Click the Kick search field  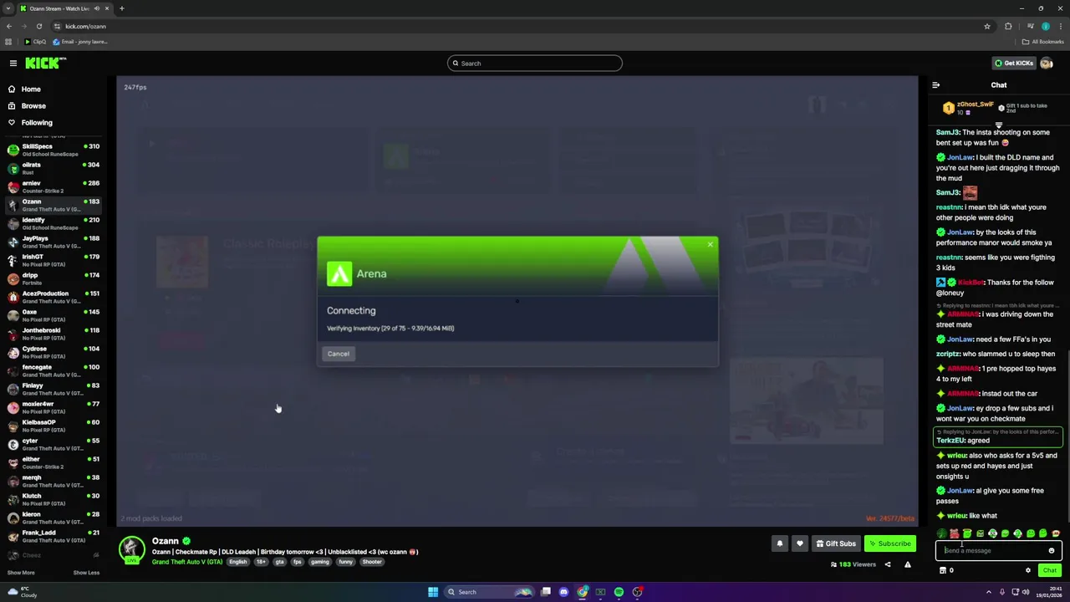click(535, 64)
